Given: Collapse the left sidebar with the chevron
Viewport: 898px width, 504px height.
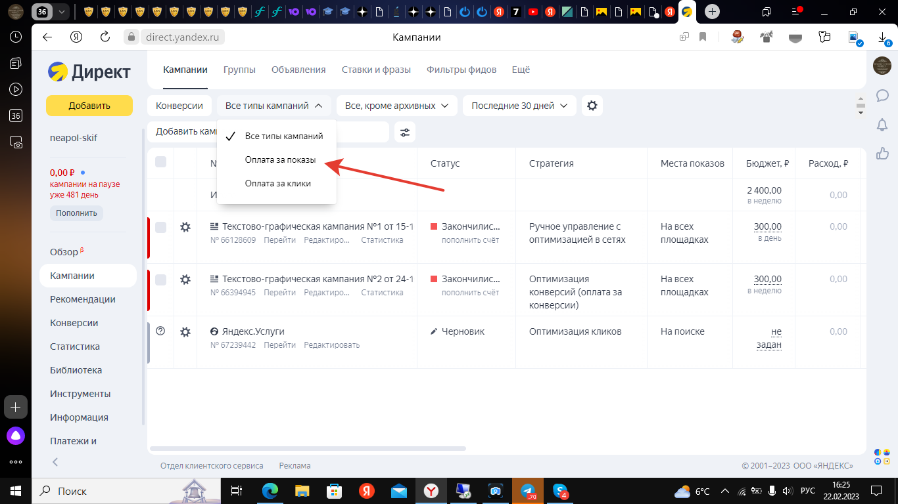Looking at the screenshot, I should [55, 462].
